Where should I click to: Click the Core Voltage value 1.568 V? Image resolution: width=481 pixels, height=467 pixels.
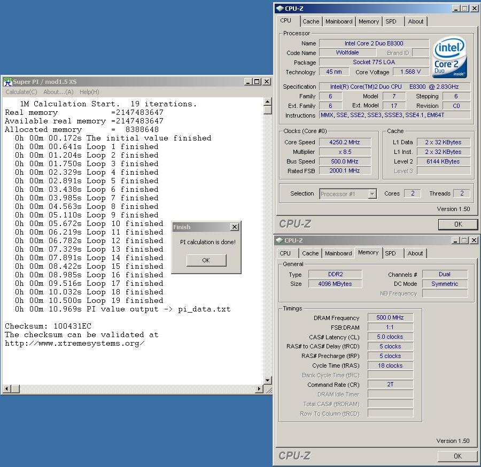coord(410,72)
